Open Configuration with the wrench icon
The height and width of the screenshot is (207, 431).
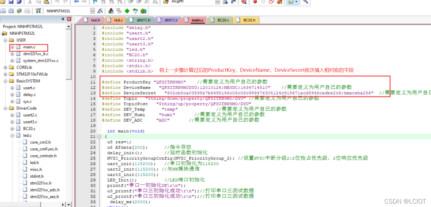point(306,2)
